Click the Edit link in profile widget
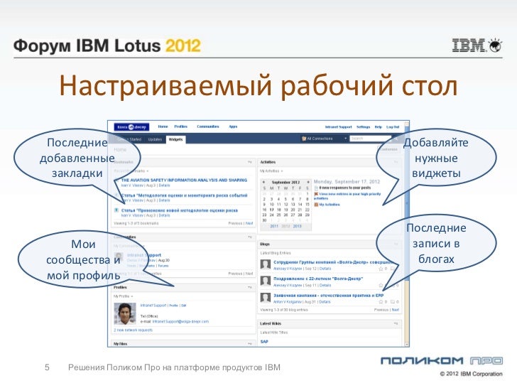Viewport: 517px width, 388px height. 184,306
